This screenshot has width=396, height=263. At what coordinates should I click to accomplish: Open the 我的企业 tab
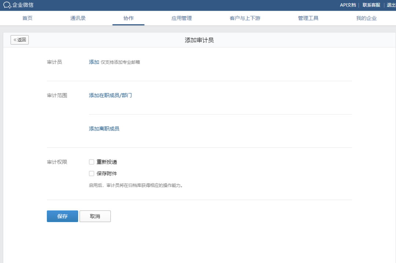(x=366, y=18)
